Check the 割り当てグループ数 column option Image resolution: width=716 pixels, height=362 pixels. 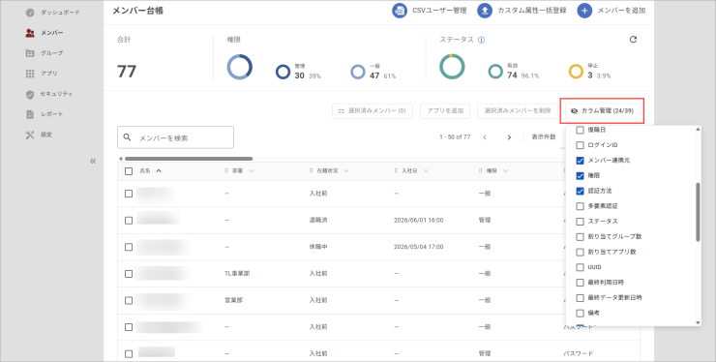(x=580, y=237)
